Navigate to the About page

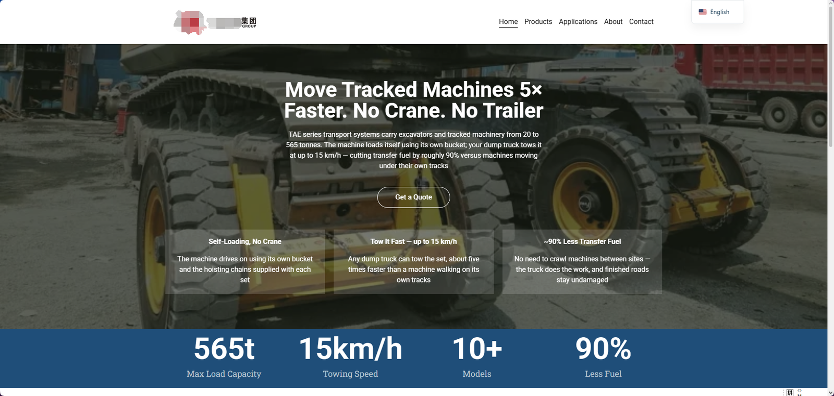tap(613, 22)
